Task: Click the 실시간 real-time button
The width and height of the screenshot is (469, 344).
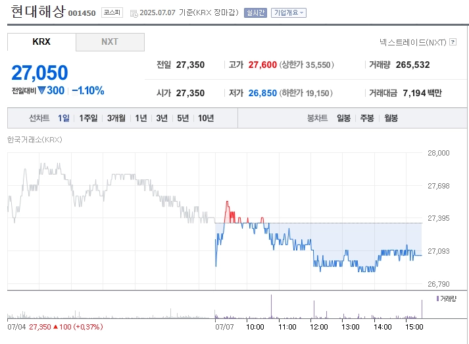Action: [255, 13]
